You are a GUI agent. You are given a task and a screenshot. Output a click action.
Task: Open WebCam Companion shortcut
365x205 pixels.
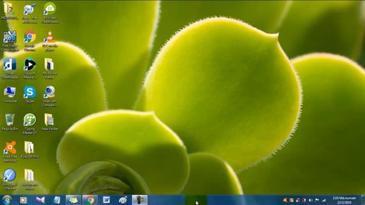pyautogui.click(x=50, y=96)
